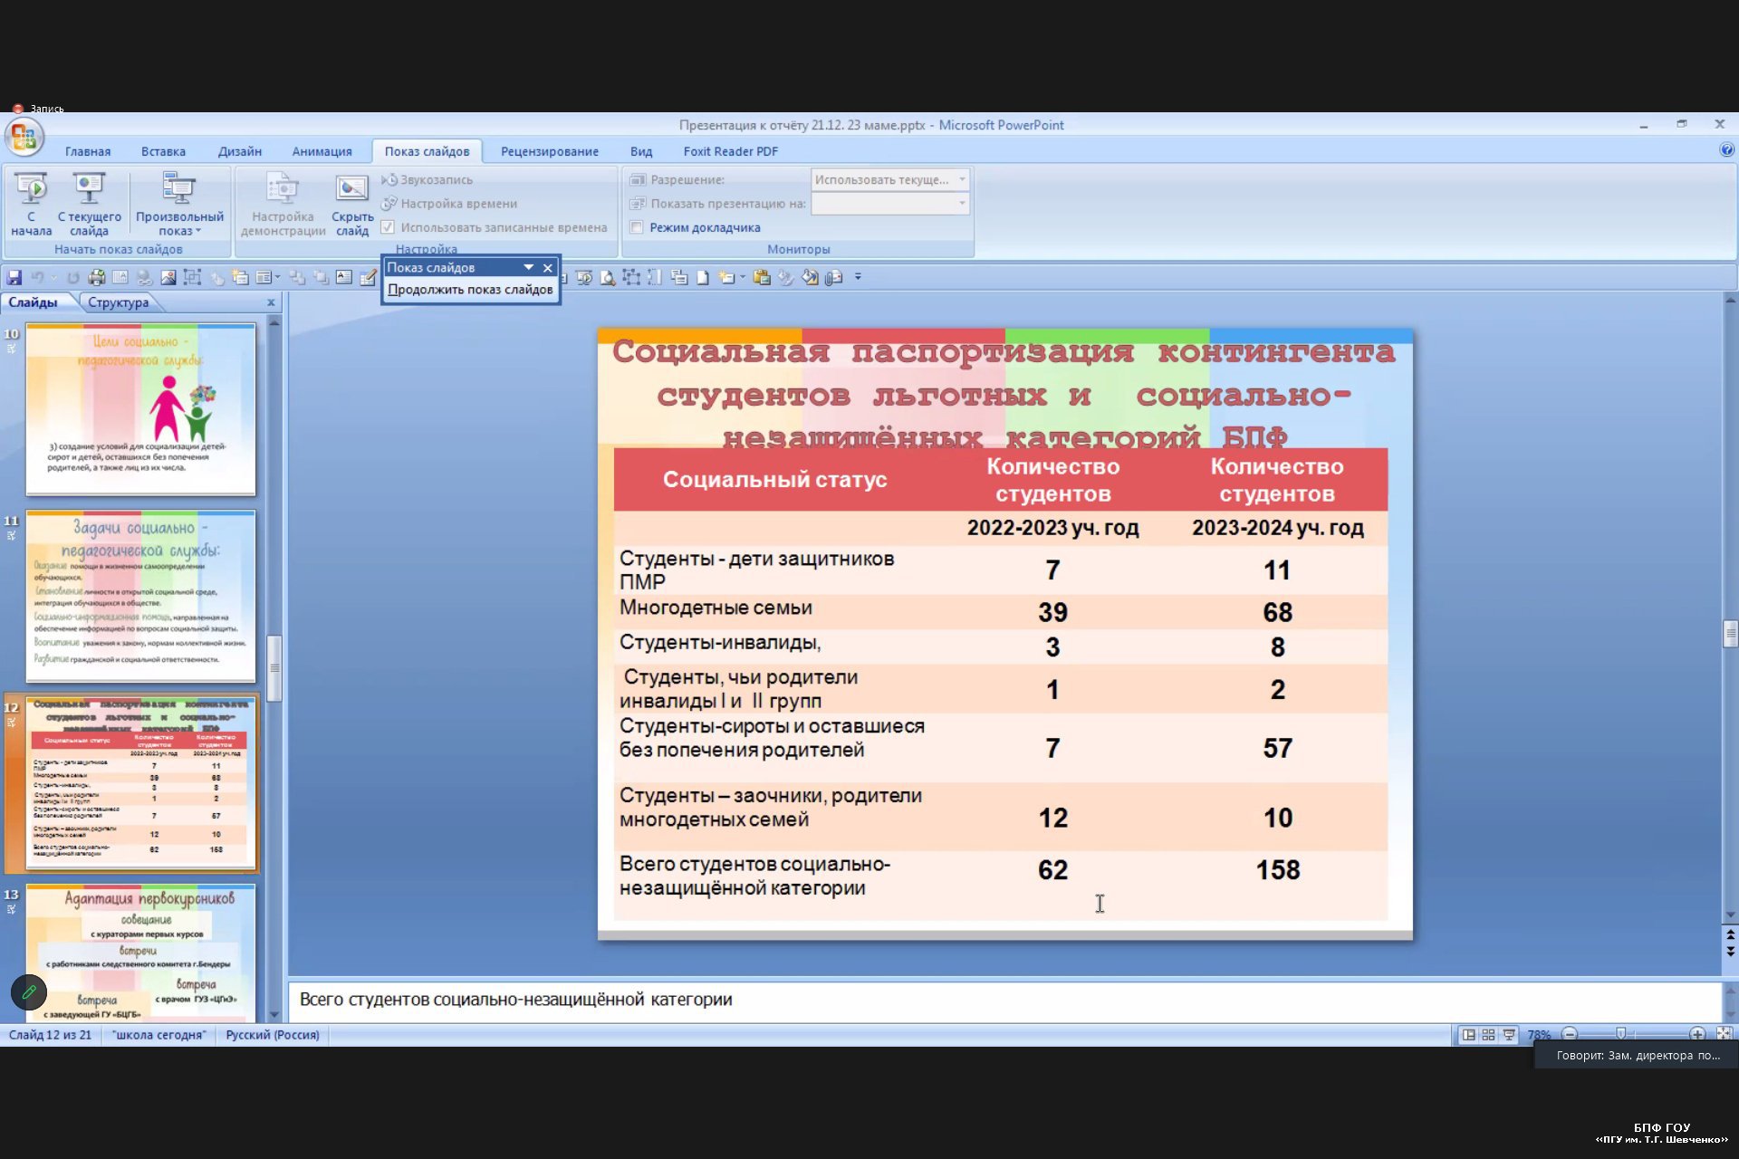Toggle Использовать записанные времена checkbox
1739x1159 pixels.
(388, 227)
